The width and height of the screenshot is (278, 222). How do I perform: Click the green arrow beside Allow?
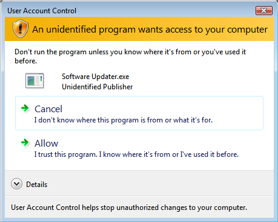25,143
